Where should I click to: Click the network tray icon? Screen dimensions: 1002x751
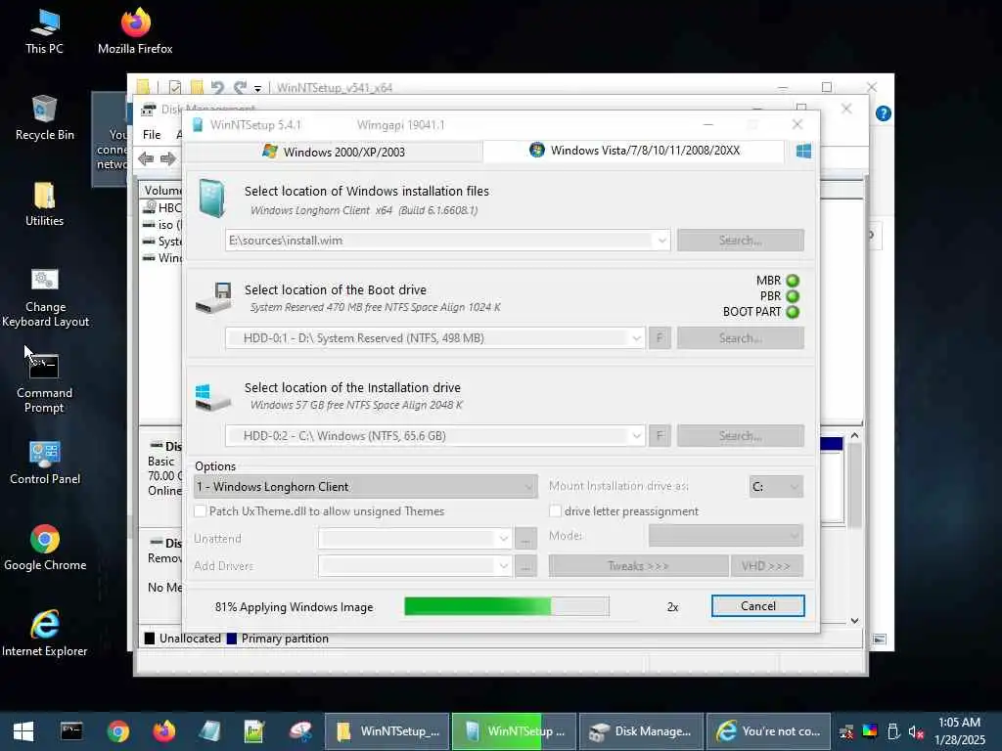tap(846, 731)
